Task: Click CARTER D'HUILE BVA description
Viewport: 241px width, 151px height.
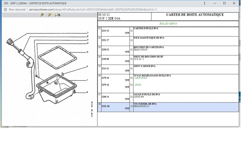Action: pyautogui.click(x=146, y=28)
